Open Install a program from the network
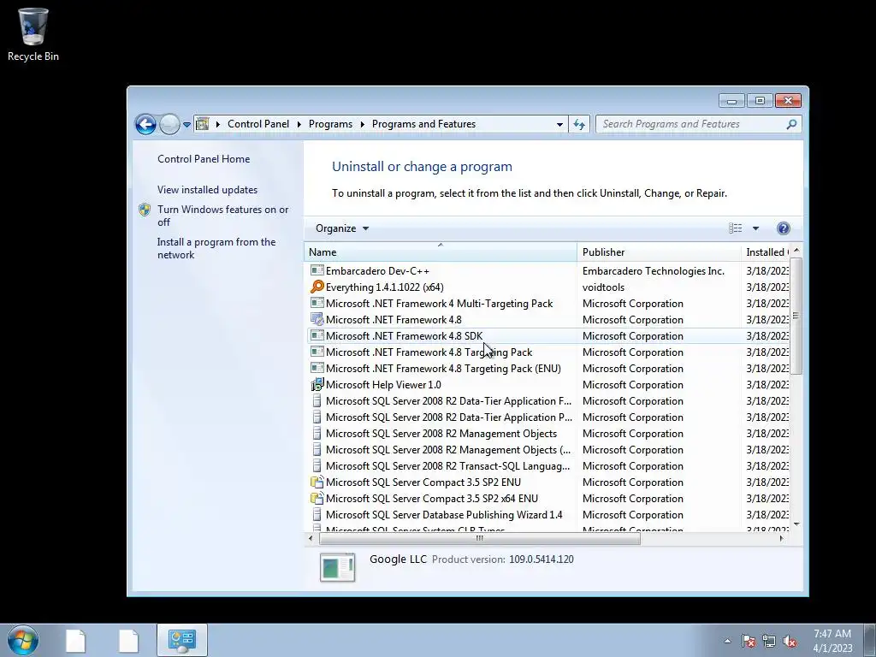 [216, 248]
